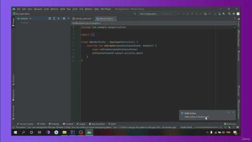Open the Version Control tool window
The width and height of the screenshot is (252, 142).
click(x=25, y=124)
